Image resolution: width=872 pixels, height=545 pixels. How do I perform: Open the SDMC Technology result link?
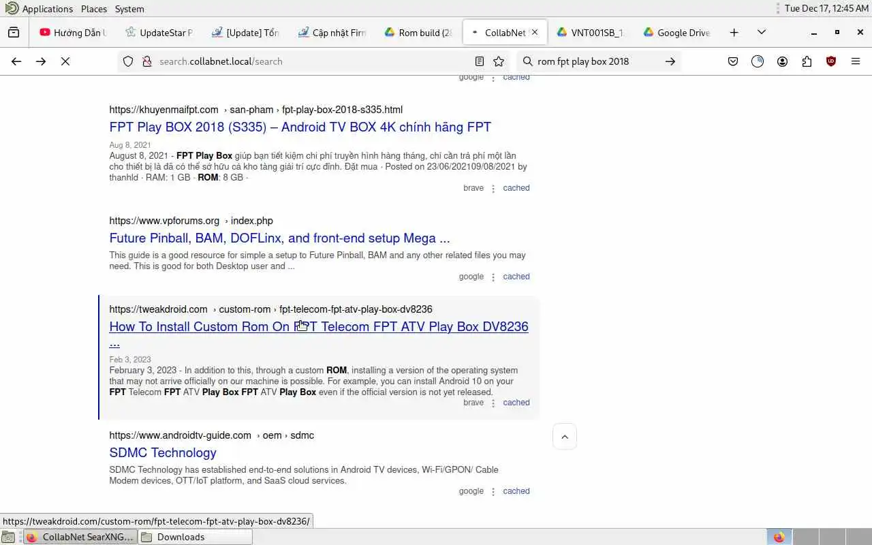[x=163, y=453]
